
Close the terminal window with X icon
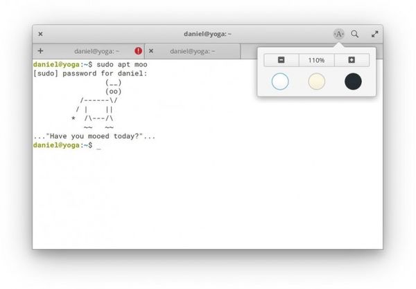click(40, 33)
